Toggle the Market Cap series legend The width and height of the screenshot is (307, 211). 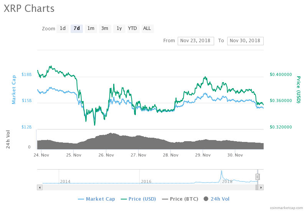tap(97, 199)
